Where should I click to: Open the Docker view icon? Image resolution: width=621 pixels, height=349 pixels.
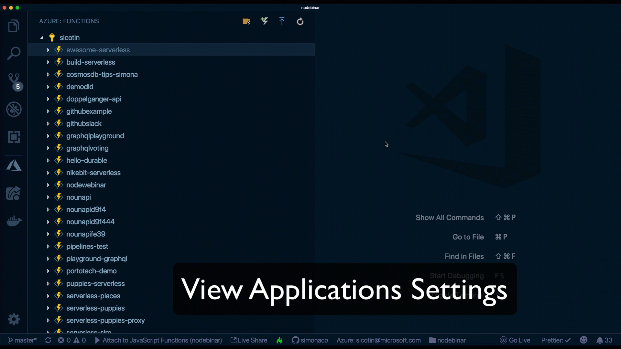pos(14,221)
